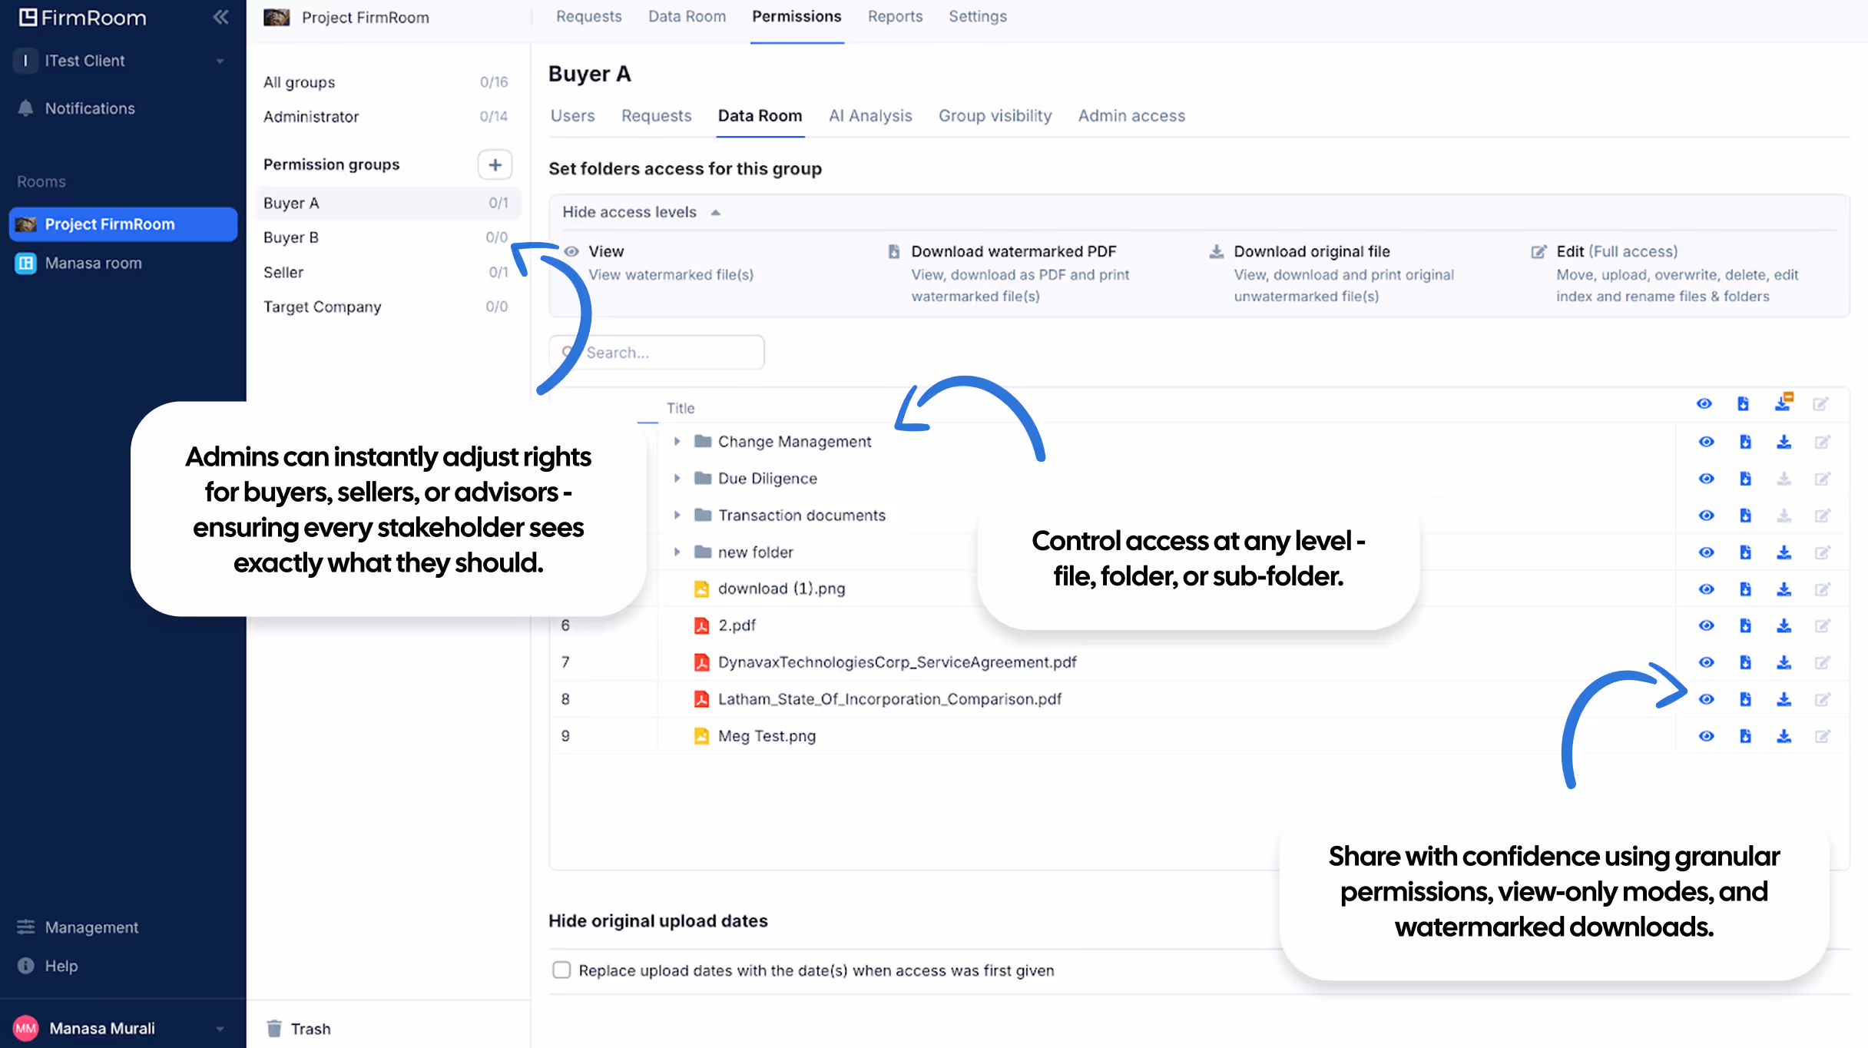Open the Reports top tab
The width and height of the screenshot is (1868, 1048).
pos(895,17)
